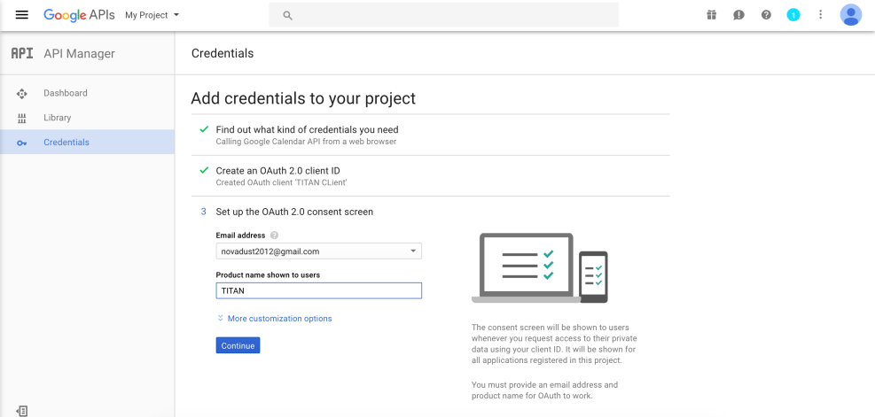Click 'Find out what kind of credentials you need' step
The height and width of the screenshot is (417, 875).
point(307,129)
